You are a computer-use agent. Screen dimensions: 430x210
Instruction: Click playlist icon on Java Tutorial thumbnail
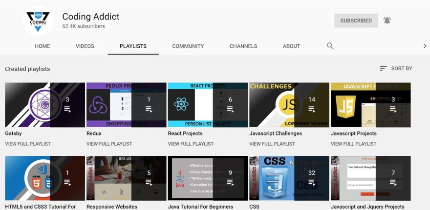pos(230,183)
